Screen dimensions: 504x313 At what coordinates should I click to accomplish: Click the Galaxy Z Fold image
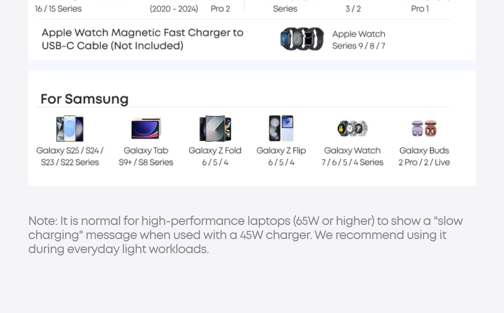[x=215, y=128]
